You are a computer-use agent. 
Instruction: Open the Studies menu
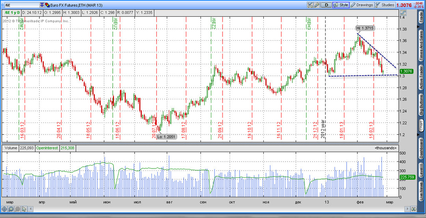pos(385,5)
